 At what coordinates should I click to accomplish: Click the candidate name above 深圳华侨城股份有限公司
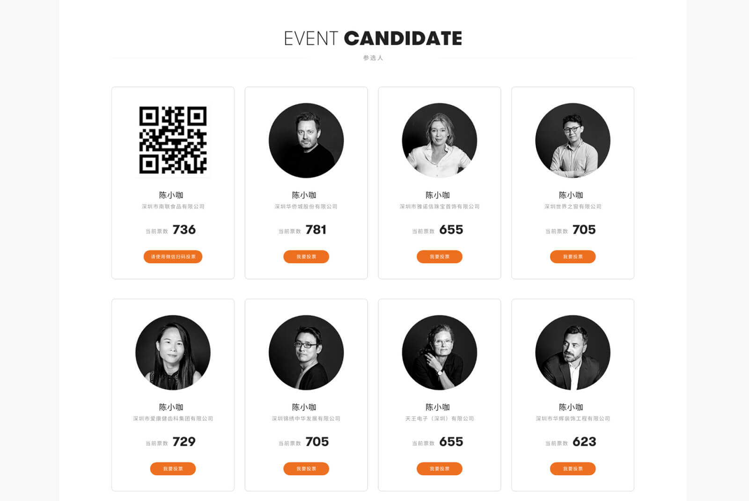coord(304,195)
